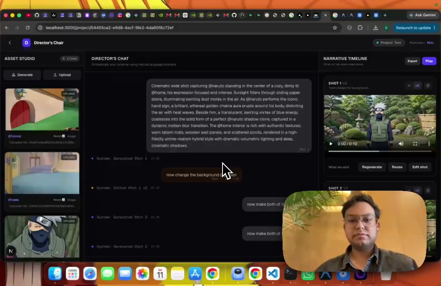Screen dimensions: 441x286
Task: Open the green Chrome profile avatar
Action: tap(386, 27)
